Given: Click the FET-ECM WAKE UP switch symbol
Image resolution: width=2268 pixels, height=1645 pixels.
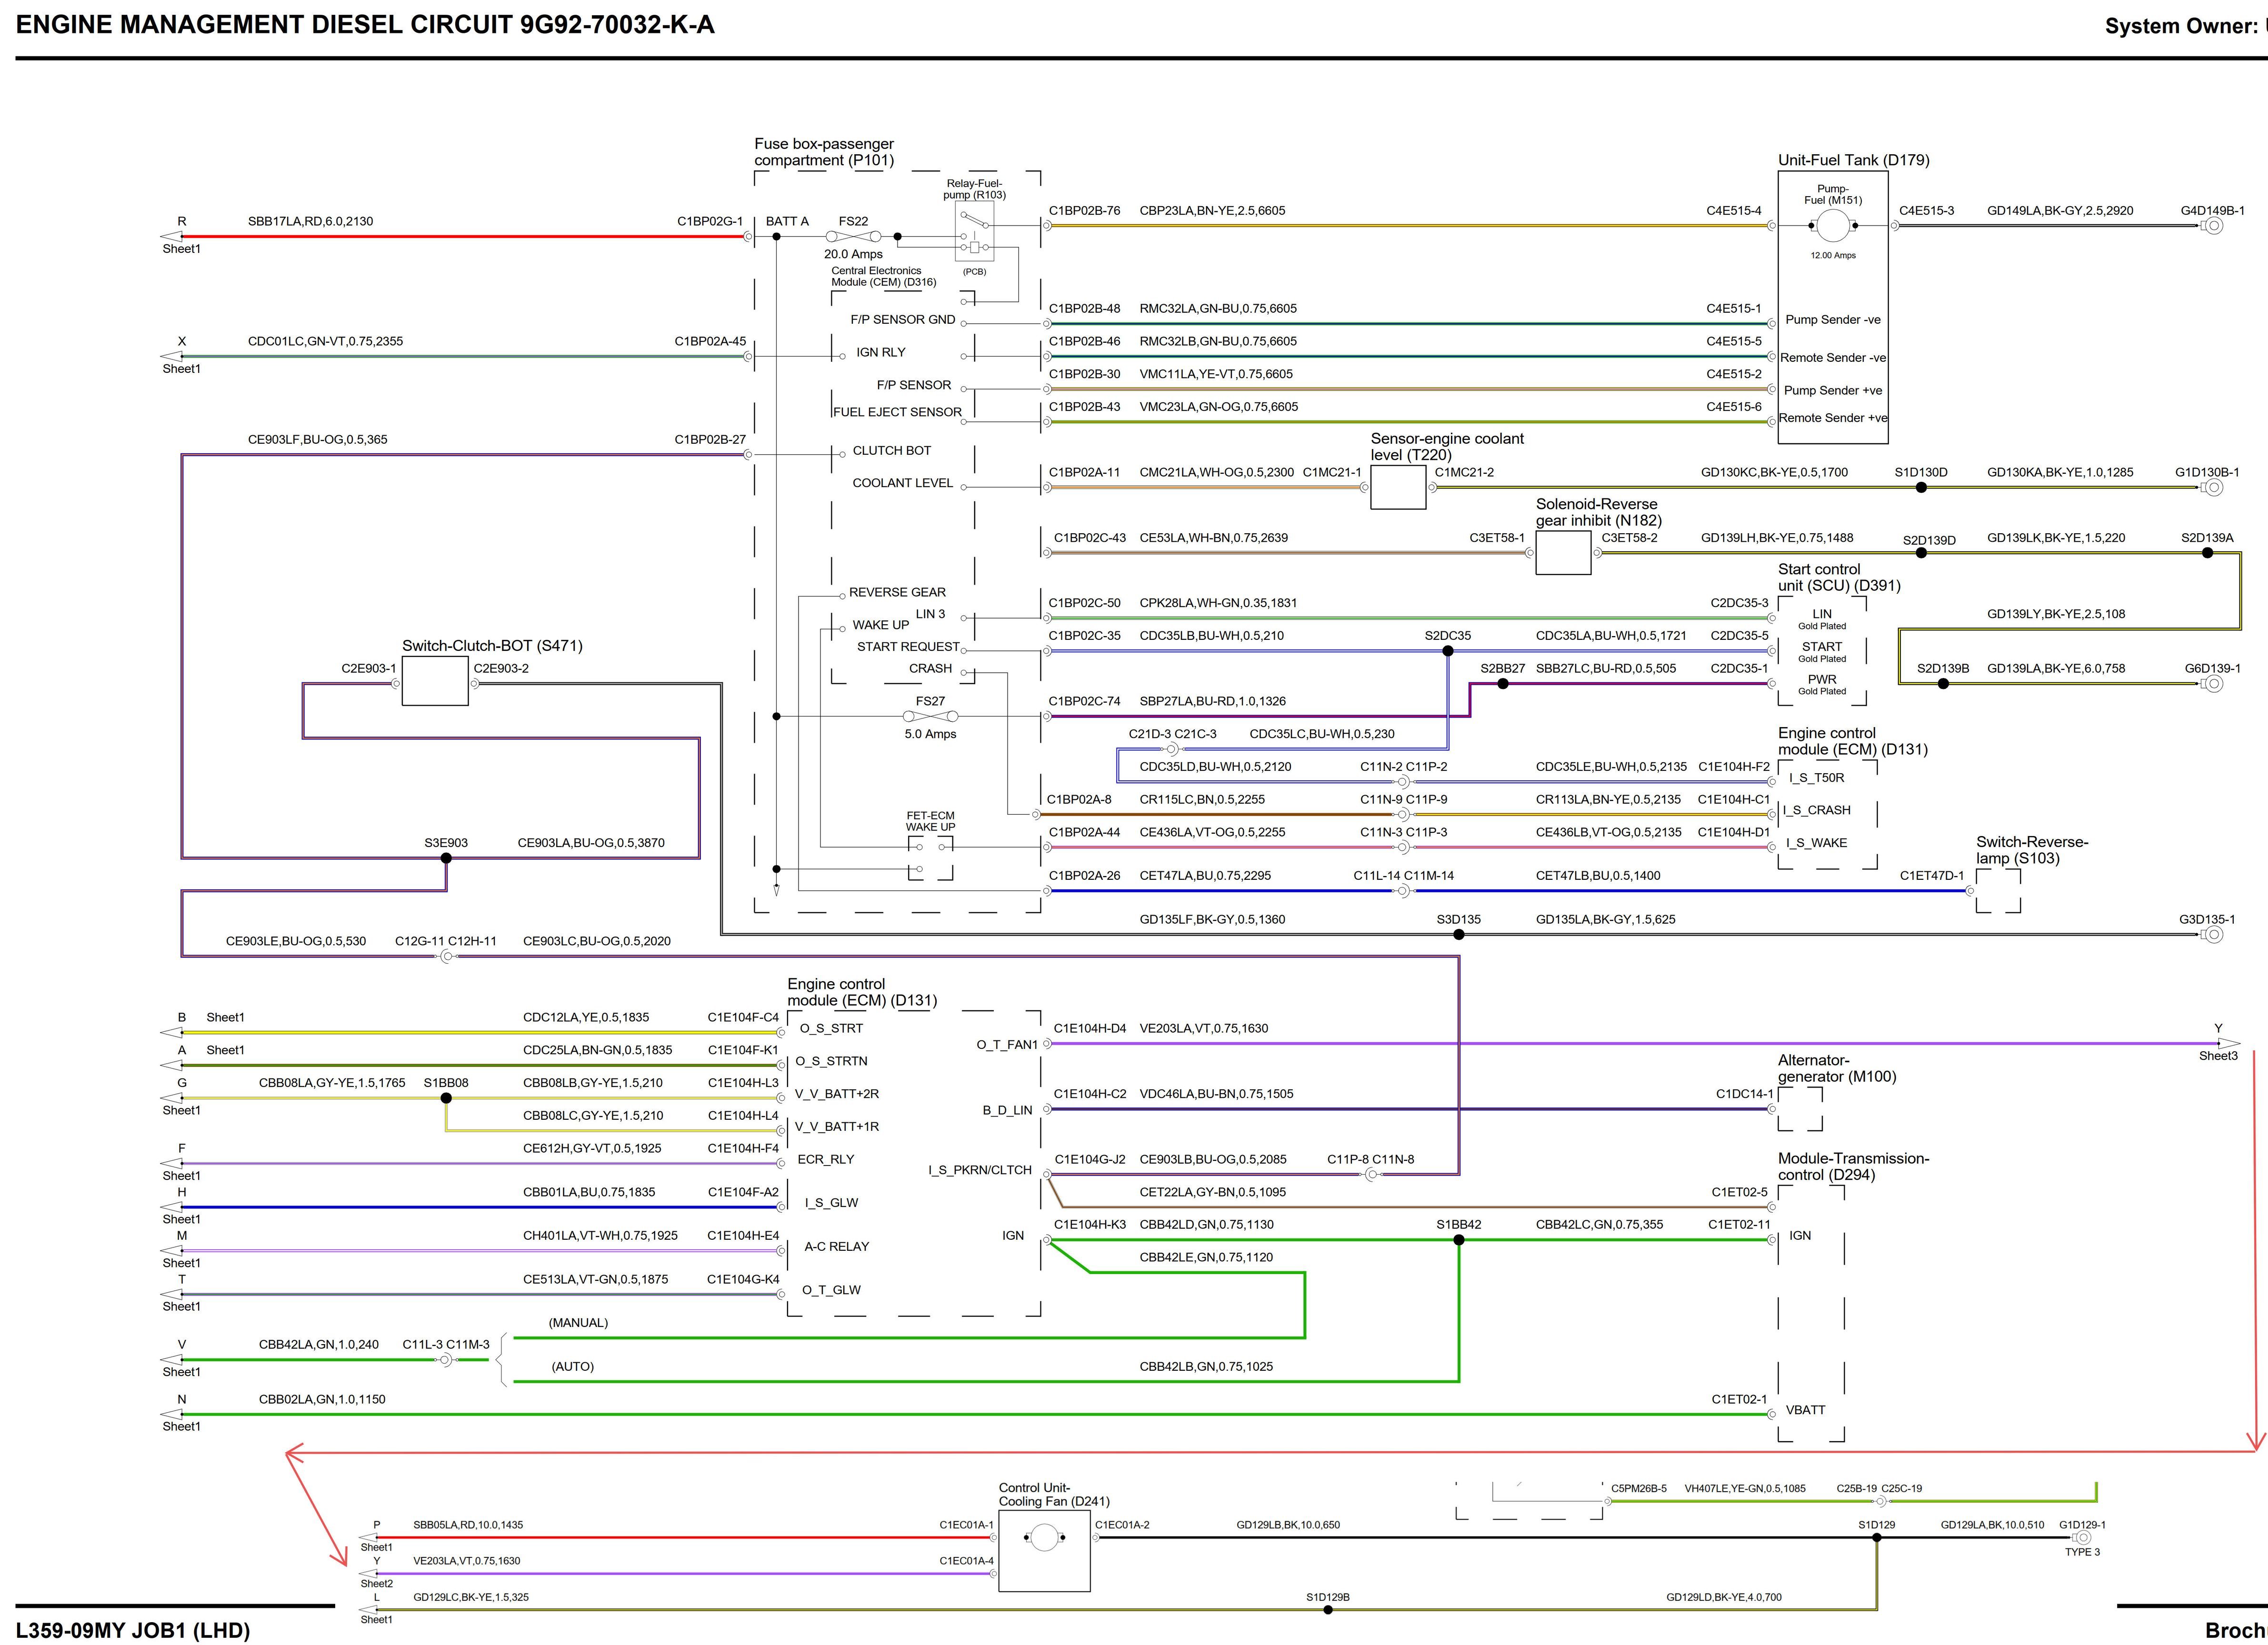Looking at the screenshot, I should [930, 847].
